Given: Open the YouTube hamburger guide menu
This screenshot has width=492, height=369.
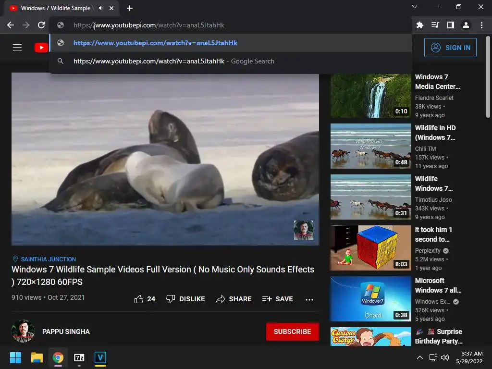Looking at the screenshot, I should [17, 48].
